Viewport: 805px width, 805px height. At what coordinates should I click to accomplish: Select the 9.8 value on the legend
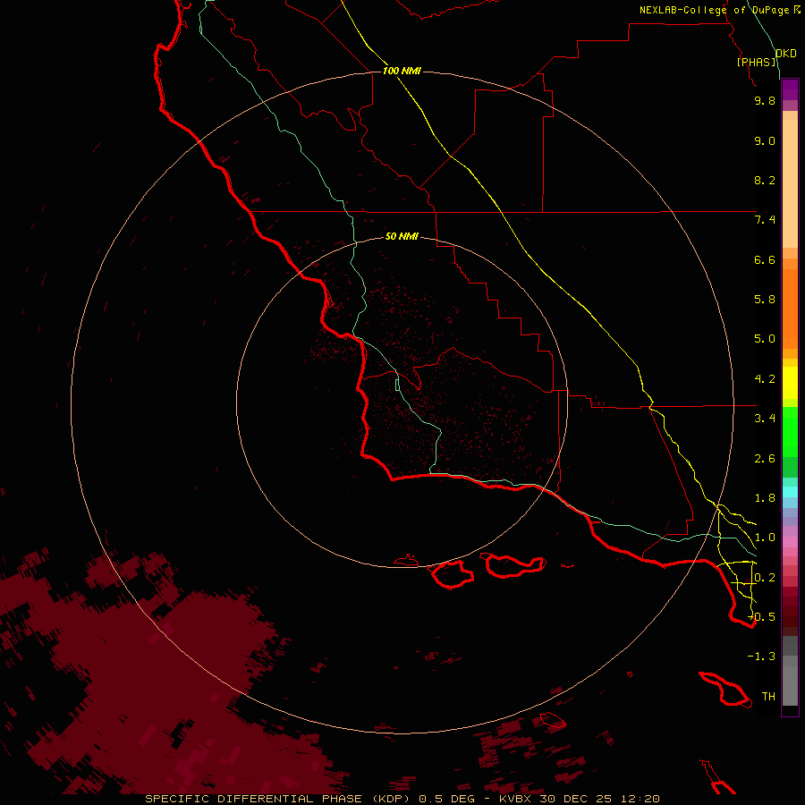click(x=765, y=100)
